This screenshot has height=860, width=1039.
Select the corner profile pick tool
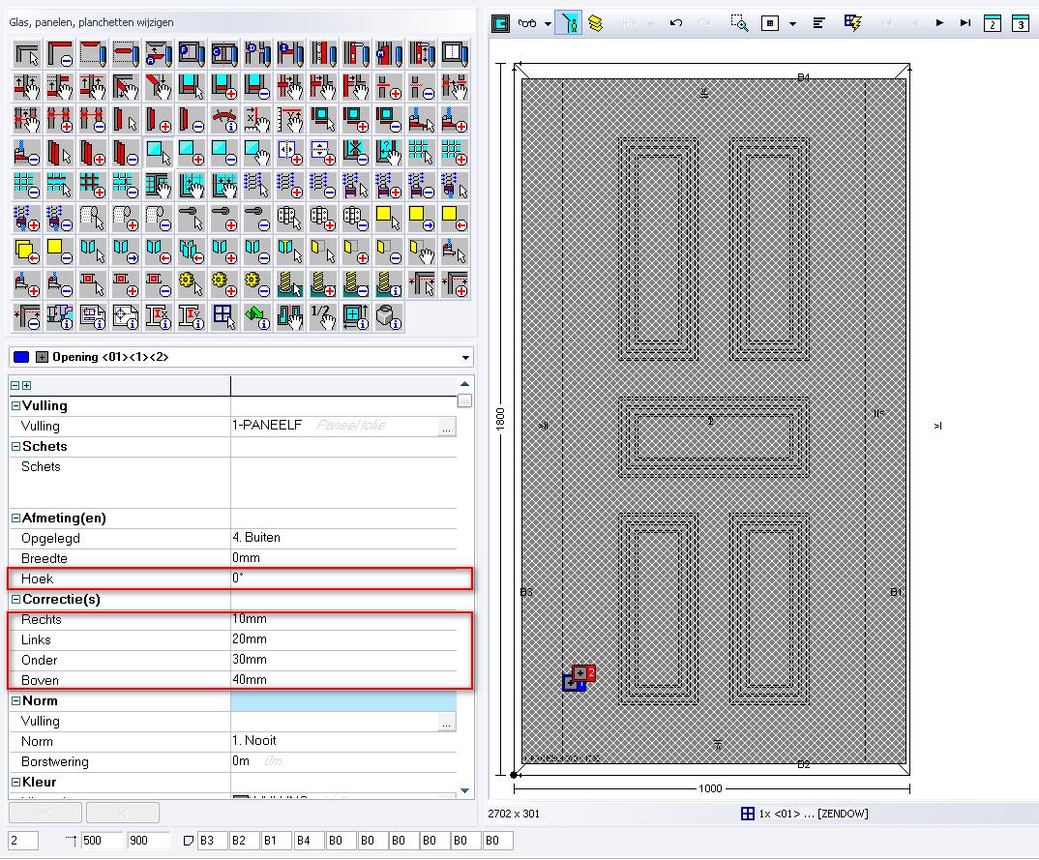pyautogui.click(x=26, y=53)
